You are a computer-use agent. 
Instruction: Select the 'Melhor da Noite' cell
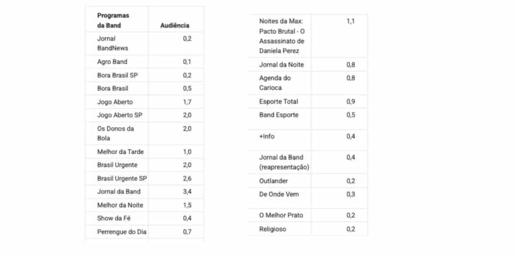click(120, 205)
